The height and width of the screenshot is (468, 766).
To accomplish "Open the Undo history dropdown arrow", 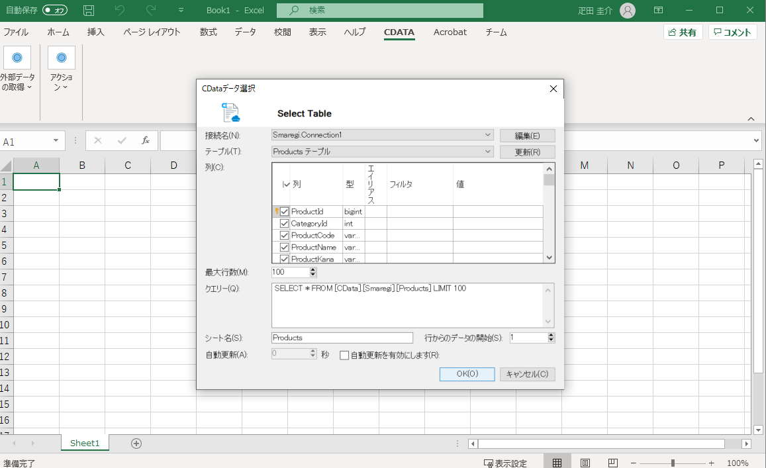I will (x=180, y=10).
